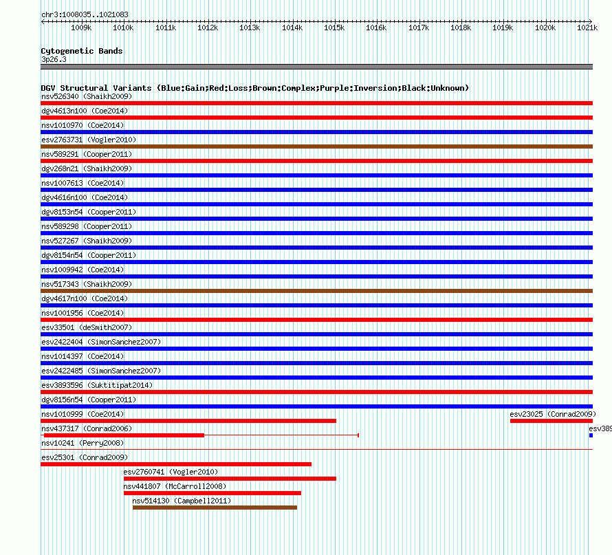This screenshot has width=612, height=555.
Task: Select nsv589298 (Cooper2011) variant label
Action: 87,226
